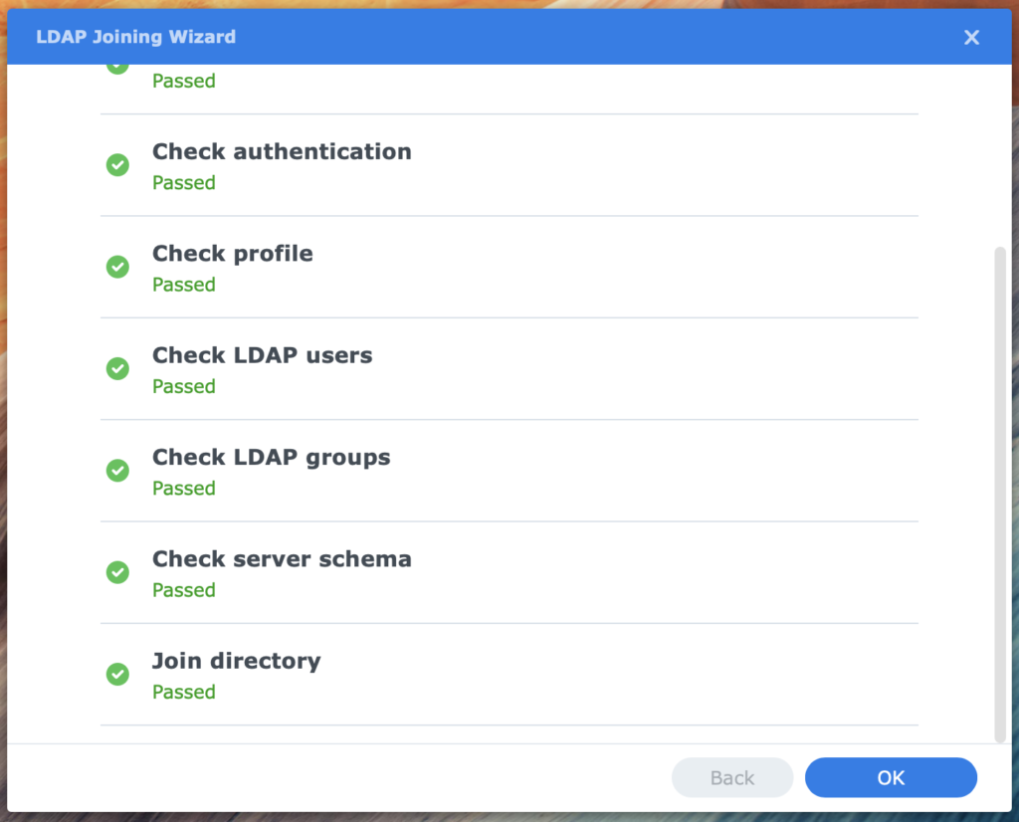Click the Passed label under Check authentication
1019x822 pixels.
[x=183, y=183]
